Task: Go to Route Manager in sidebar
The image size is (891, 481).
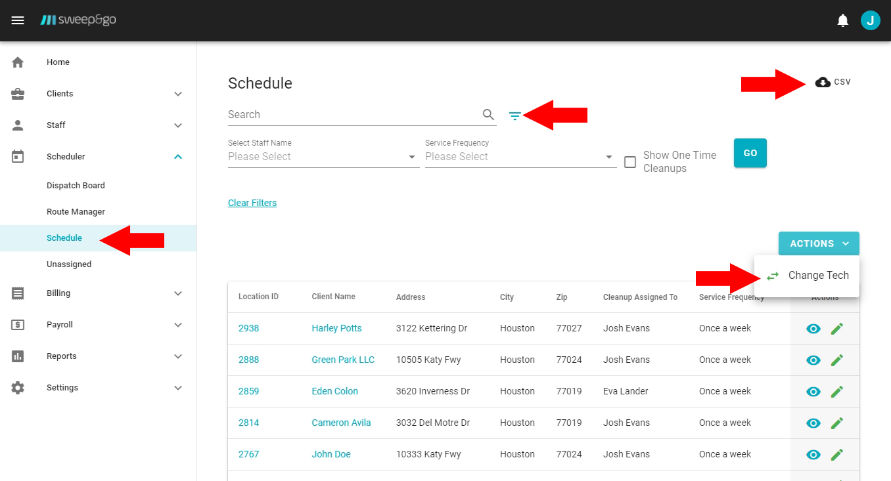Action: (76, 212)
